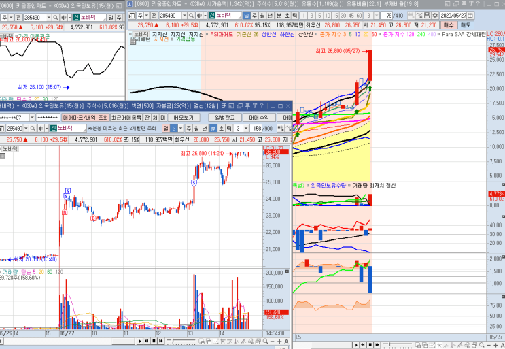505x349 pixels.
Task: Open stock code 285490 dropdown in main chart
Action: pyautogui.click(x=184, y=16)
